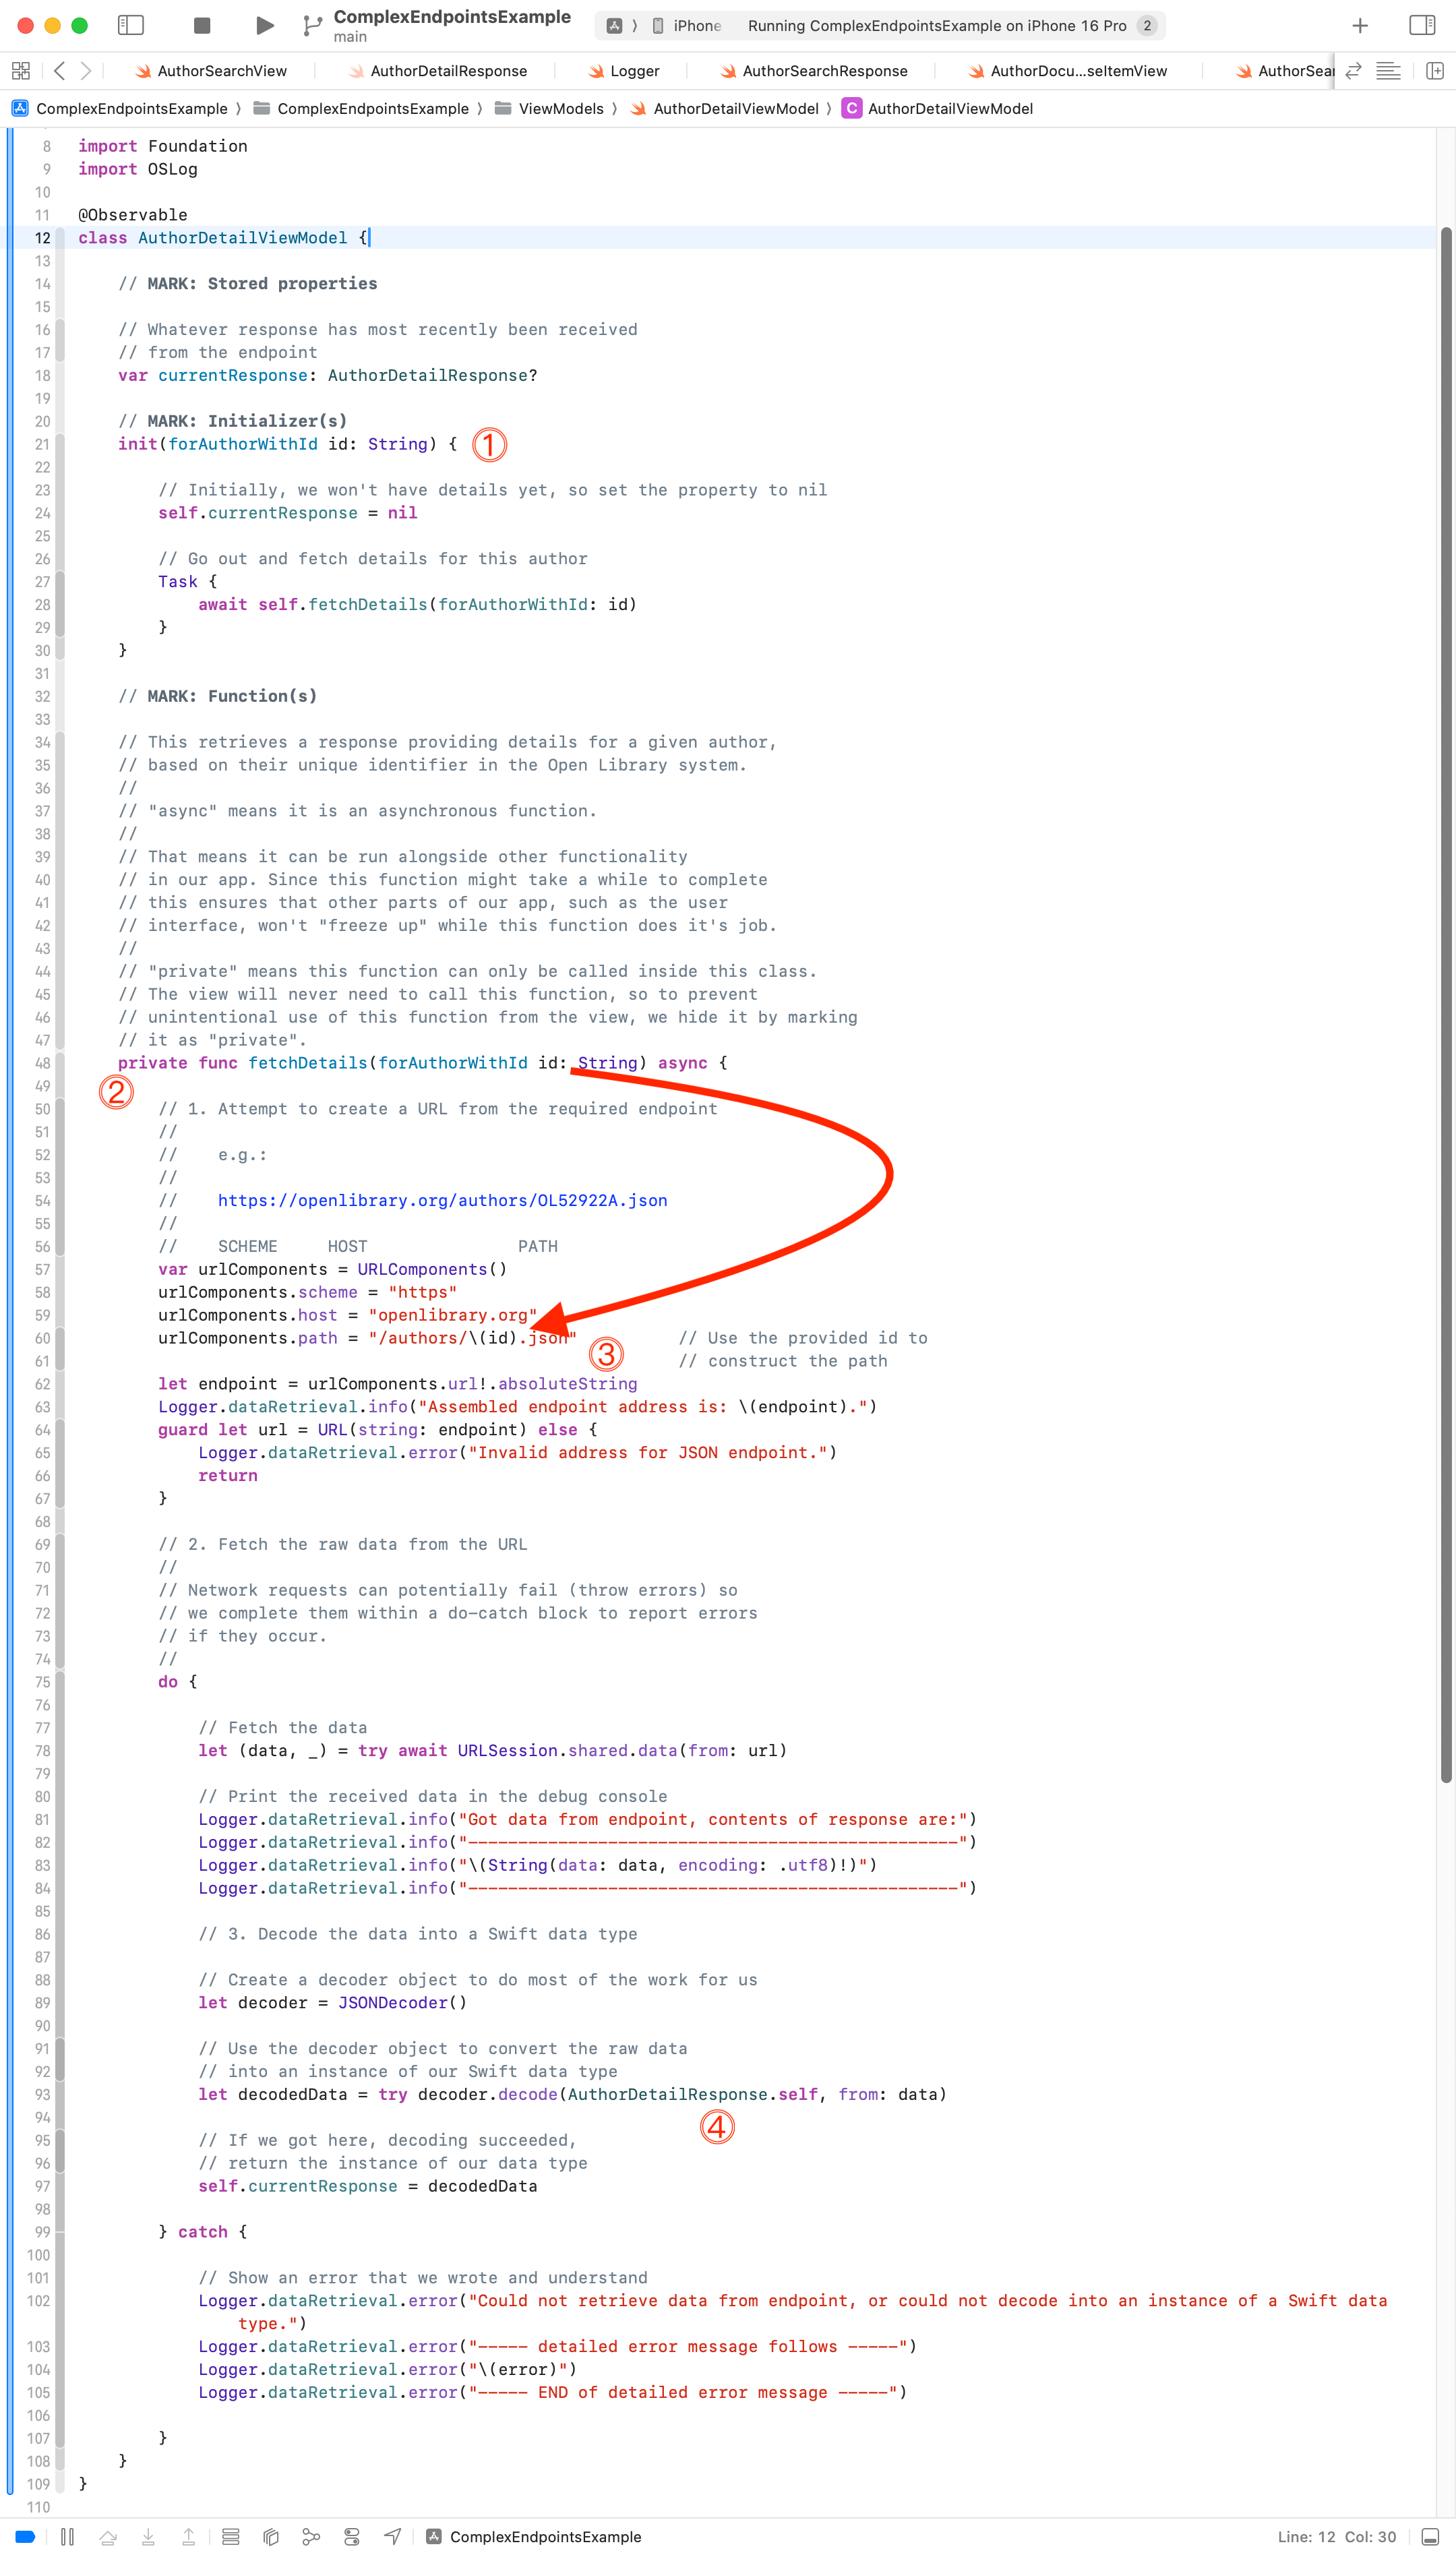This screenshot has width=1456, height=2555.
Task: Add an editor split on right
Action: [x=1434, y=71]
